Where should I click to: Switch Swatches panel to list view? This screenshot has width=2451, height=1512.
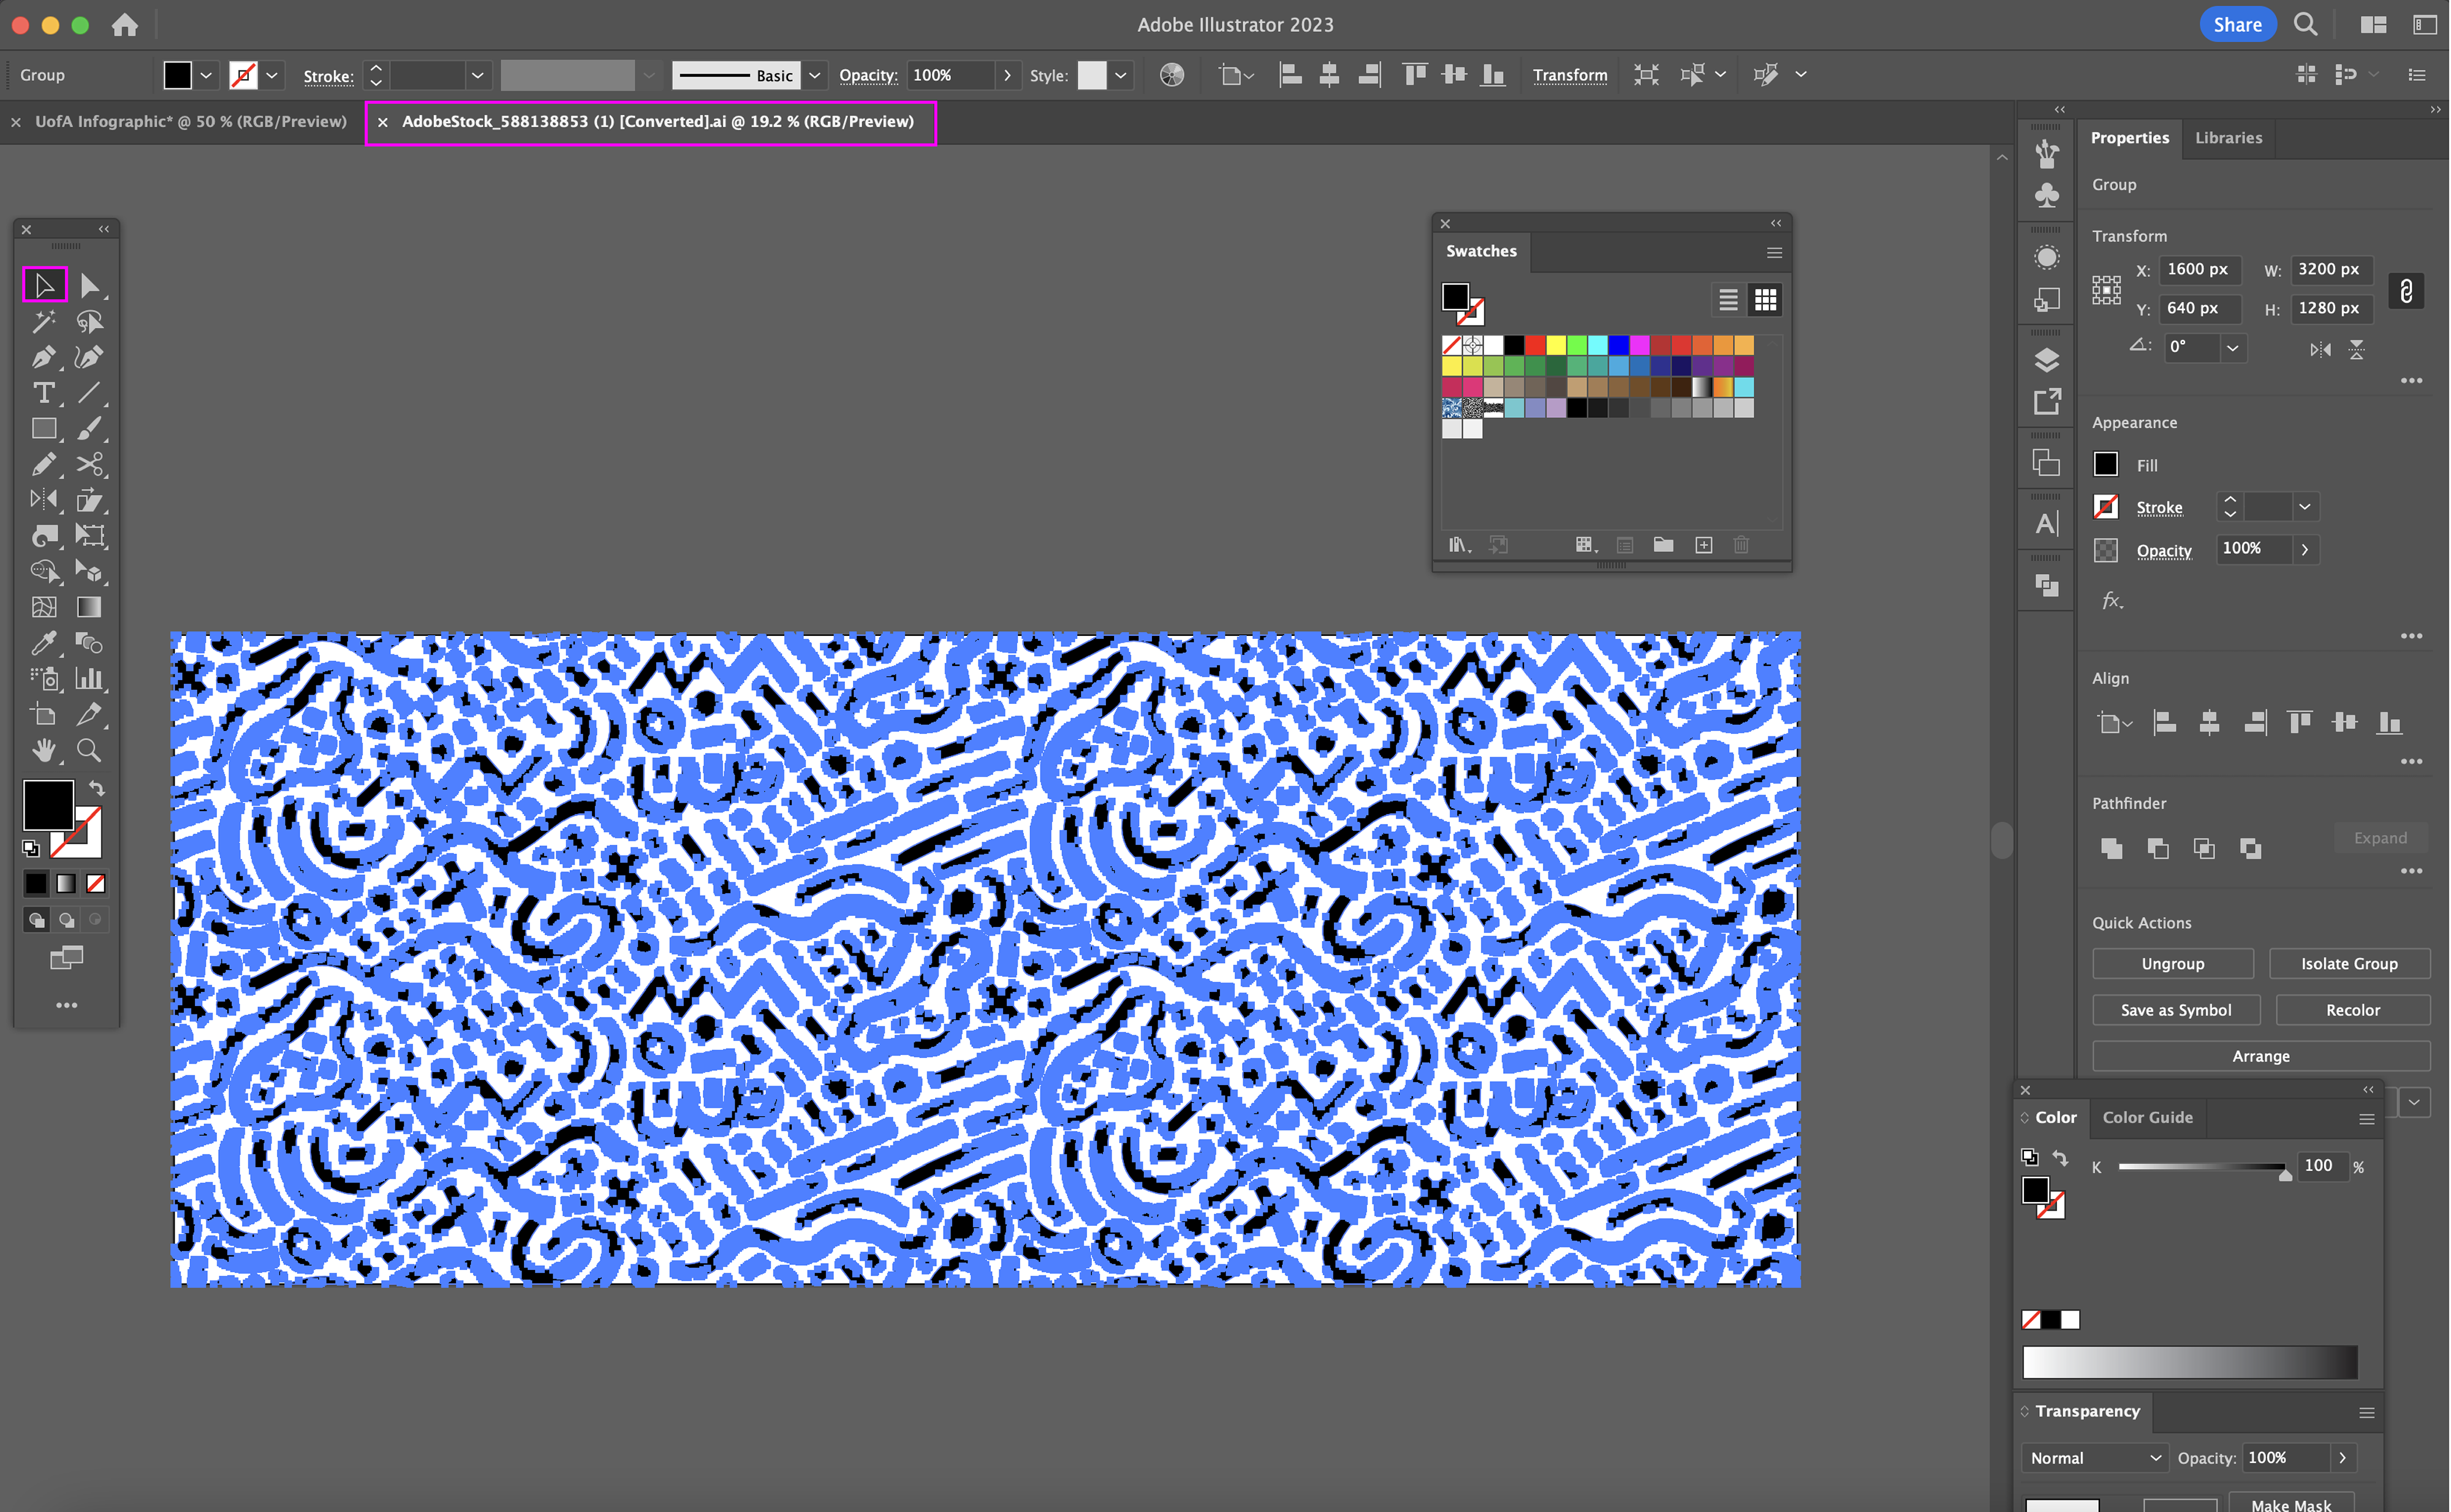(1728, 300)
